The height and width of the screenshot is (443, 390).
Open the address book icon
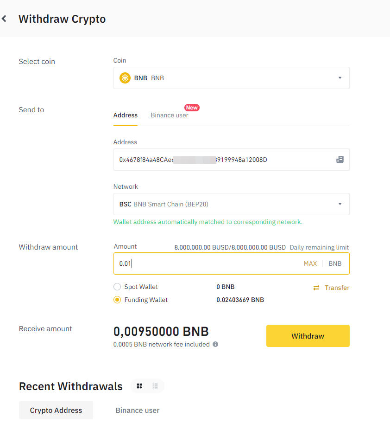coord(340,160)
